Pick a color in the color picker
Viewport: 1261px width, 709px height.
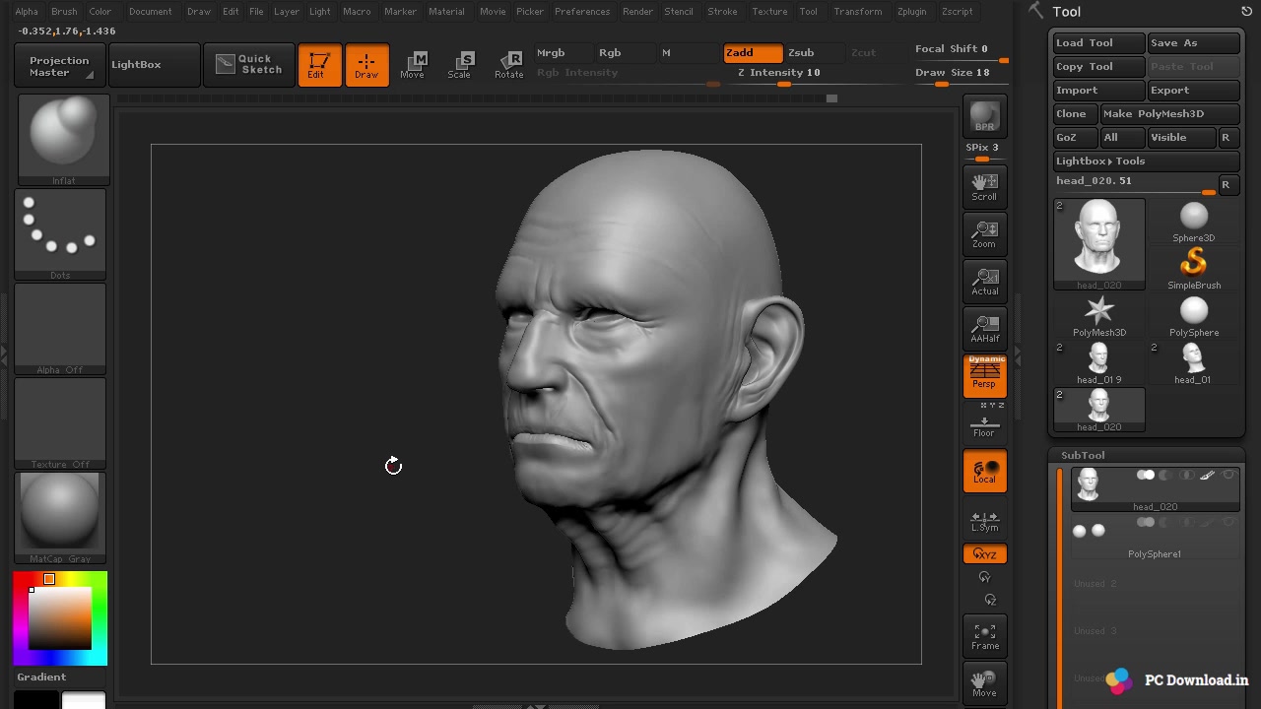pyautogui.click(x=60, y=618)
